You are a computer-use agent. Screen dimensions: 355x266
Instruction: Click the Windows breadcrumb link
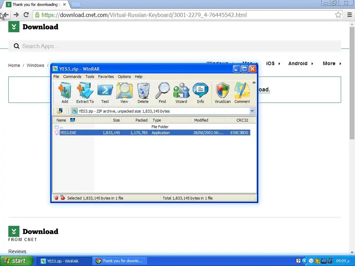[x=35, y=65]
